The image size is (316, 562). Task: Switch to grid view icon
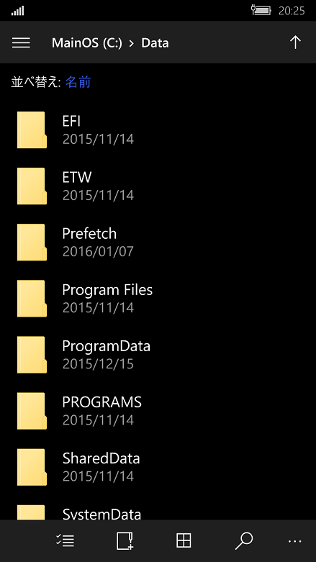pyautogui.click(x=184, y=540)
